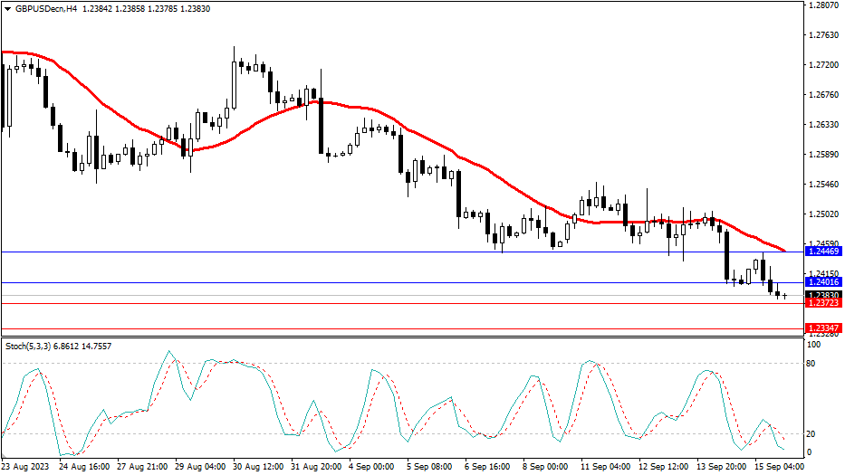Click the red 1.23347 price tag
Image resolution: width=845 pixels, height=475 pixels.
(822, 328)
